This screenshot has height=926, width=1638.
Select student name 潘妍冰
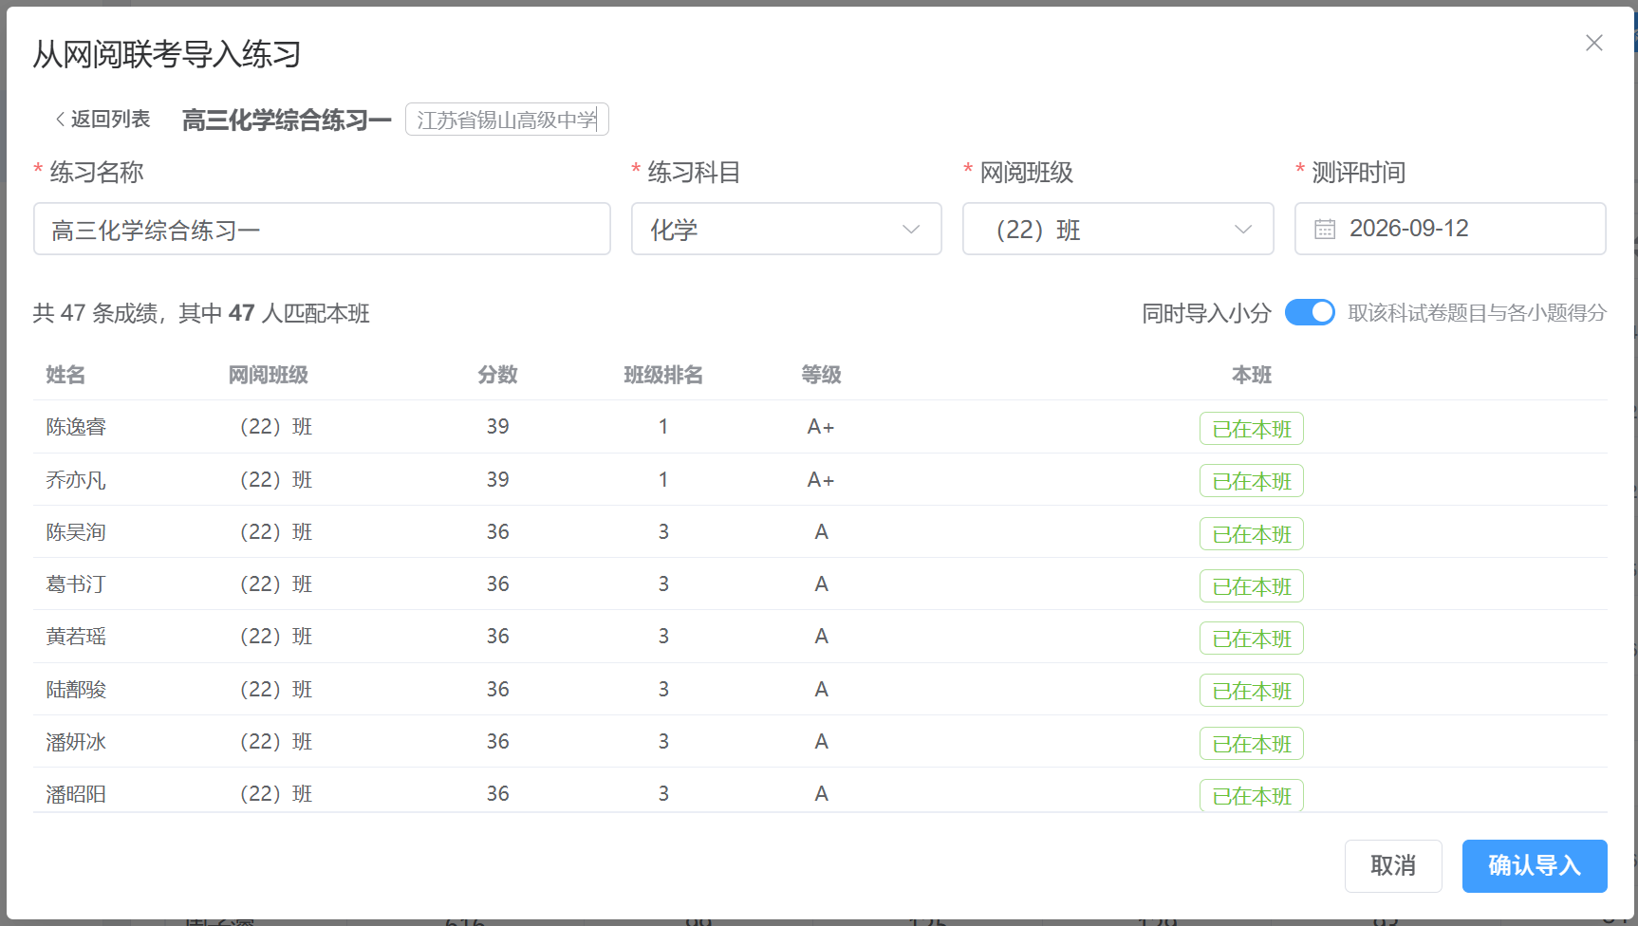tap(76, 742)
